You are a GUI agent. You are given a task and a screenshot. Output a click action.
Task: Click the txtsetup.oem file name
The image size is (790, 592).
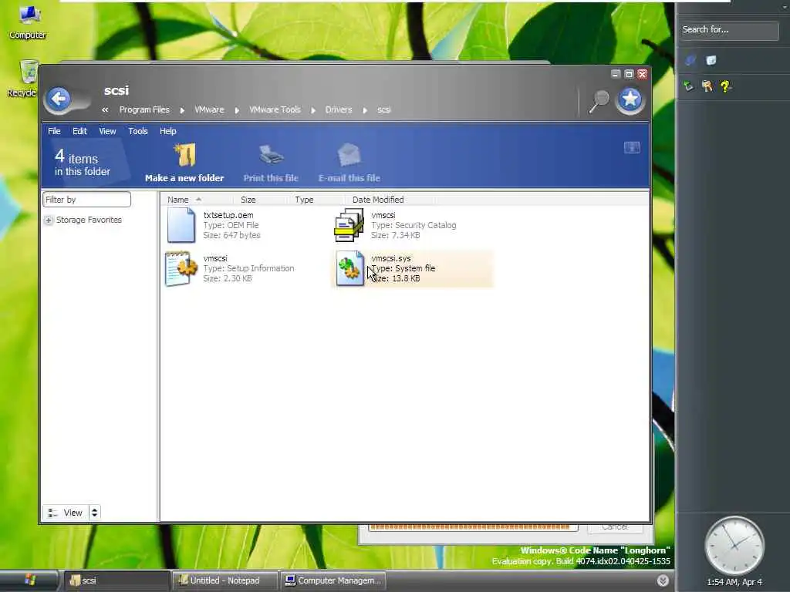(228, 215)
